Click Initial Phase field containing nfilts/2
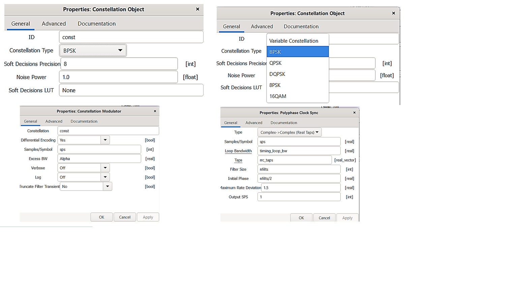 tap(299, 178)
